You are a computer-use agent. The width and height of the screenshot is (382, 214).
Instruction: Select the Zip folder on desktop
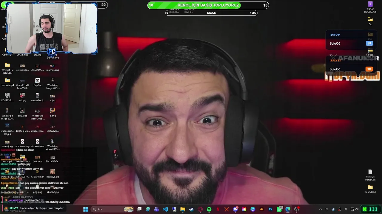(x=370, y=21)
